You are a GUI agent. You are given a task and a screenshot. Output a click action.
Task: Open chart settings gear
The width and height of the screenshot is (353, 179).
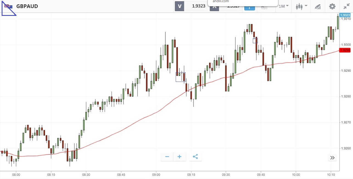(332, 6)
